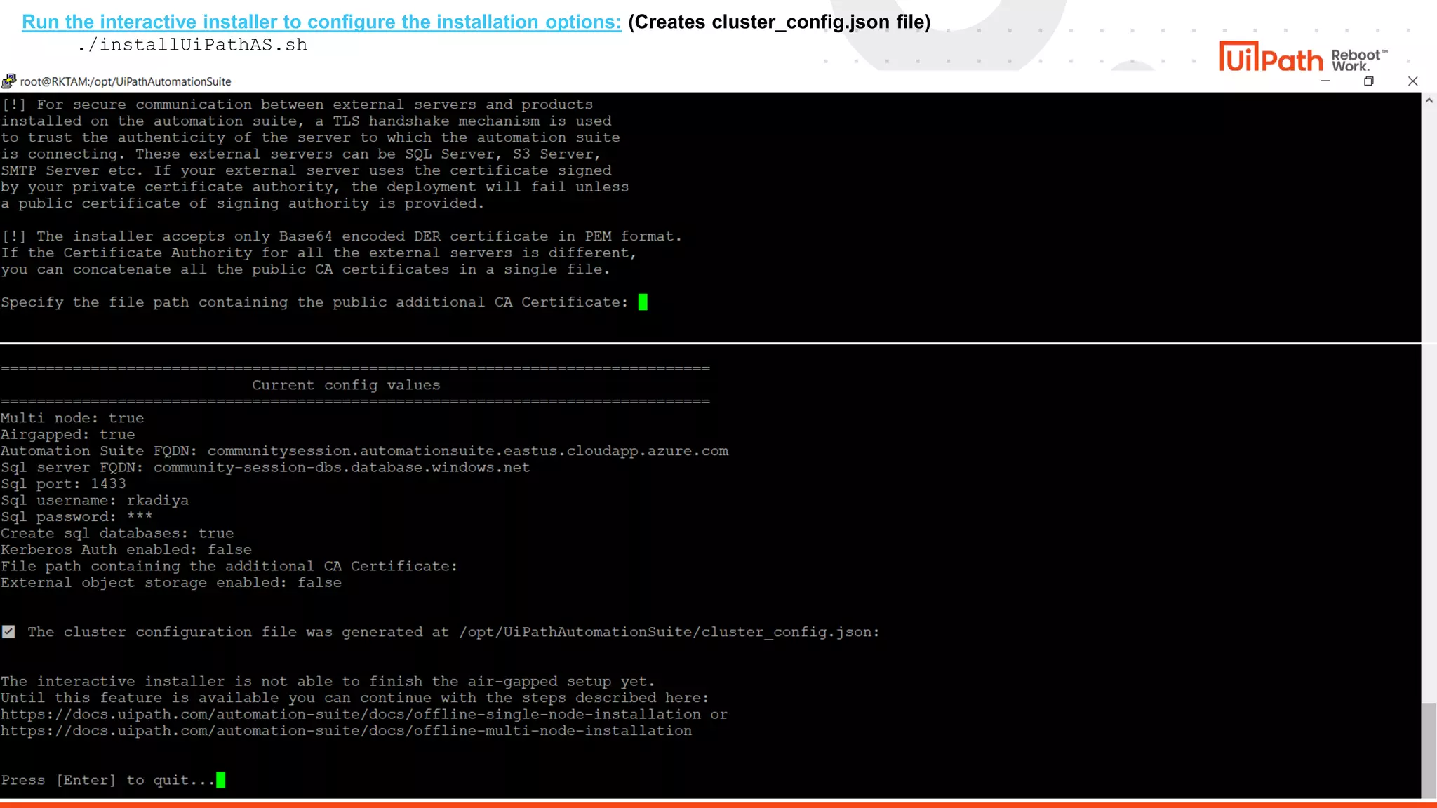
Task: Click the cluster_config.json file path text
Action: tap(665, 632)
